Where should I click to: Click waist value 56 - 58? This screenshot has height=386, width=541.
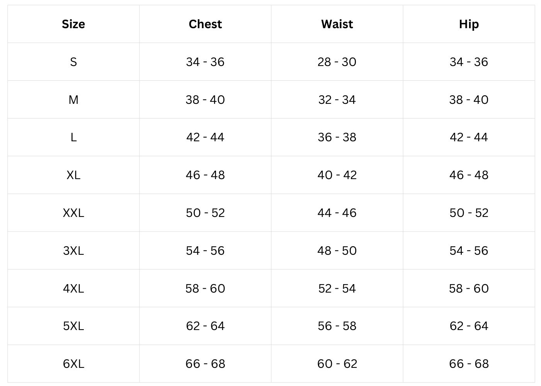pos(337,326)
